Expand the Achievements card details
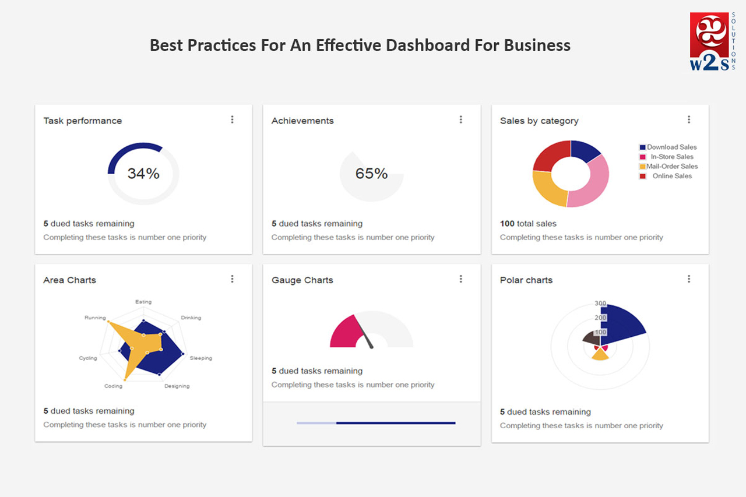746x497 pixels. 316,224
